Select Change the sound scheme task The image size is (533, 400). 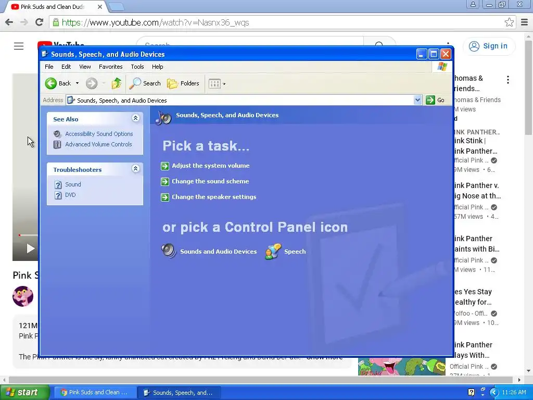[210, 181]
